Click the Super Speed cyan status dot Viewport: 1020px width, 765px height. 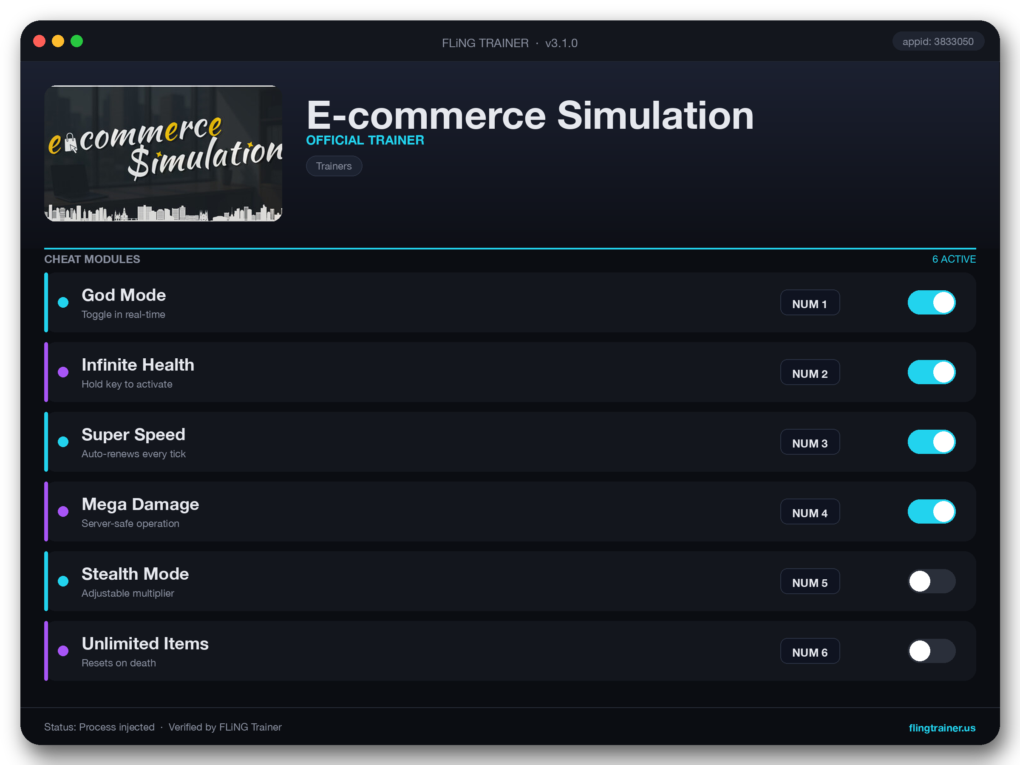point(63,442)
